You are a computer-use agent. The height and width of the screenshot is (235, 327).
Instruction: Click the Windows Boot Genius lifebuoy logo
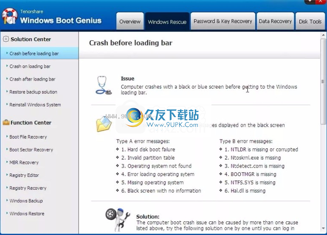10,16
